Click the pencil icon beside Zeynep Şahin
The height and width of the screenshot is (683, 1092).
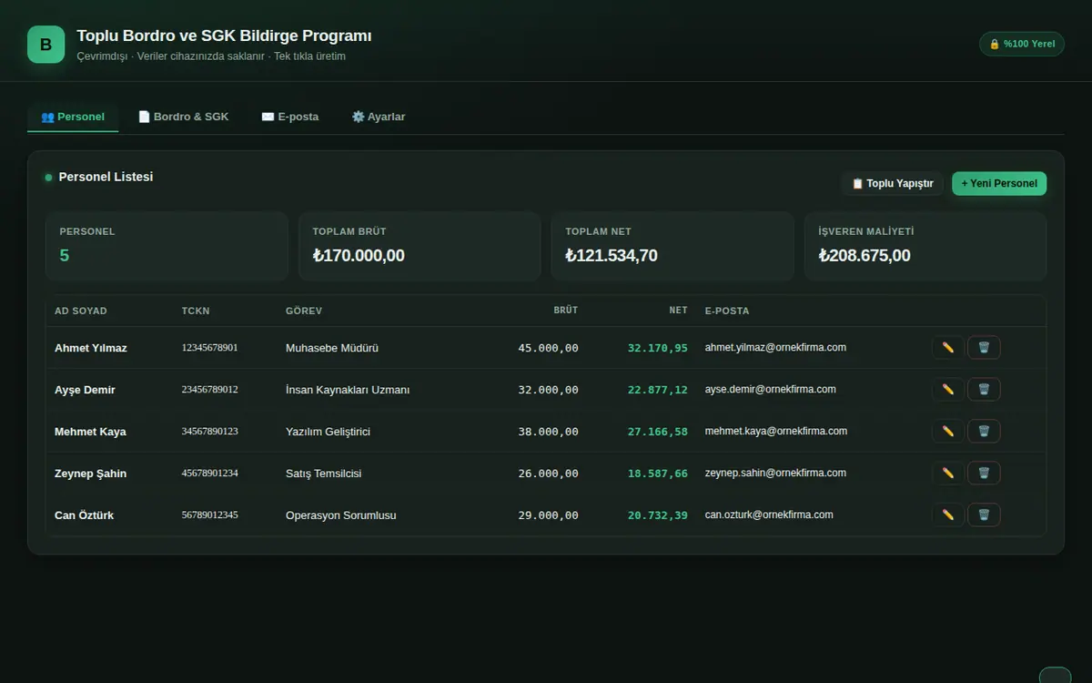coord(947,474)
